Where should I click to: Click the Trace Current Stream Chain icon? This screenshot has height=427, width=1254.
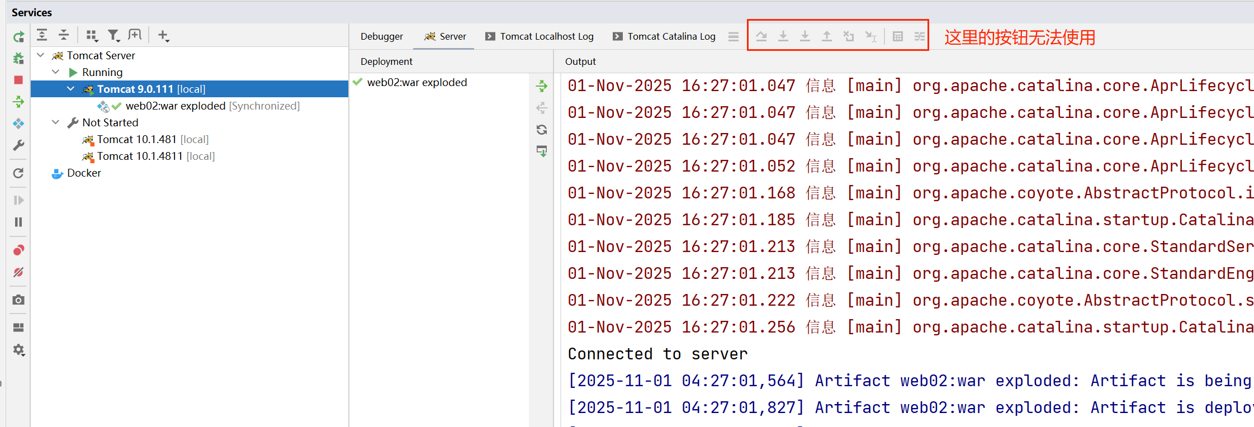point(920,37)
